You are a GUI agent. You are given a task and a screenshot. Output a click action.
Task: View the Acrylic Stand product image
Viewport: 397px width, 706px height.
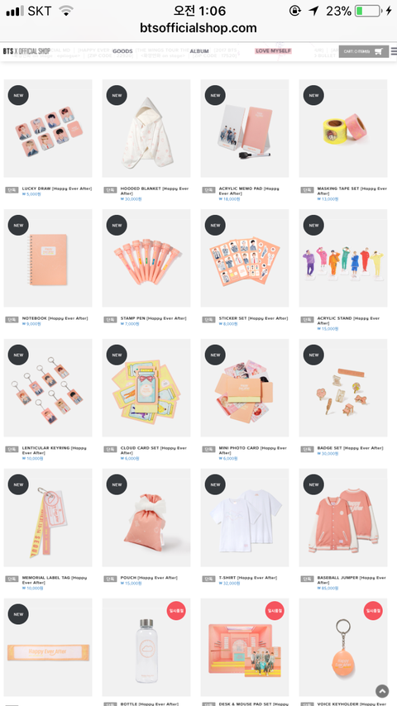click(343, 258)
